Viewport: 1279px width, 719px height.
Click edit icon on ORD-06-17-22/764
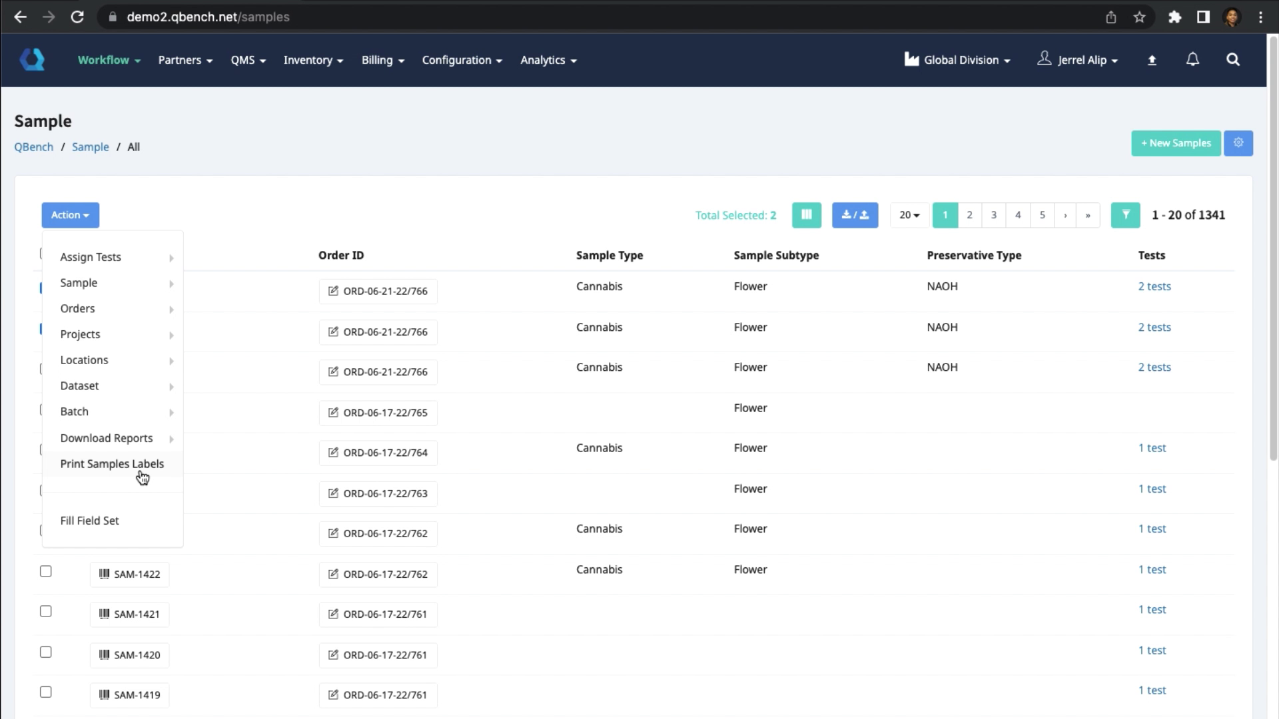pos(333,452)
